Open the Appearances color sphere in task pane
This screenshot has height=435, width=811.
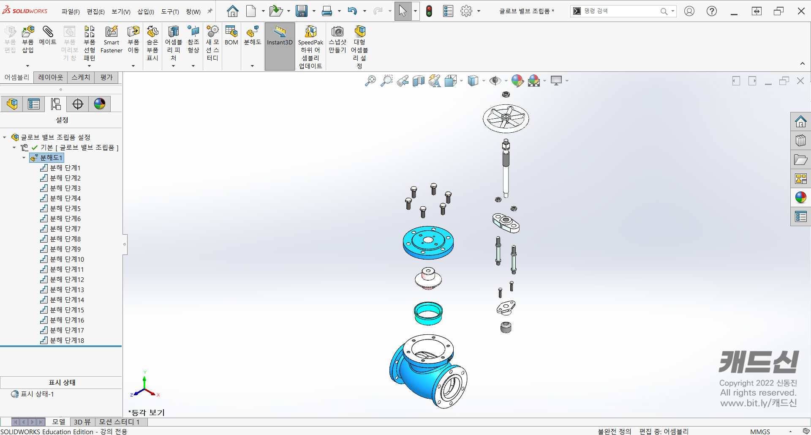[801, 197]
